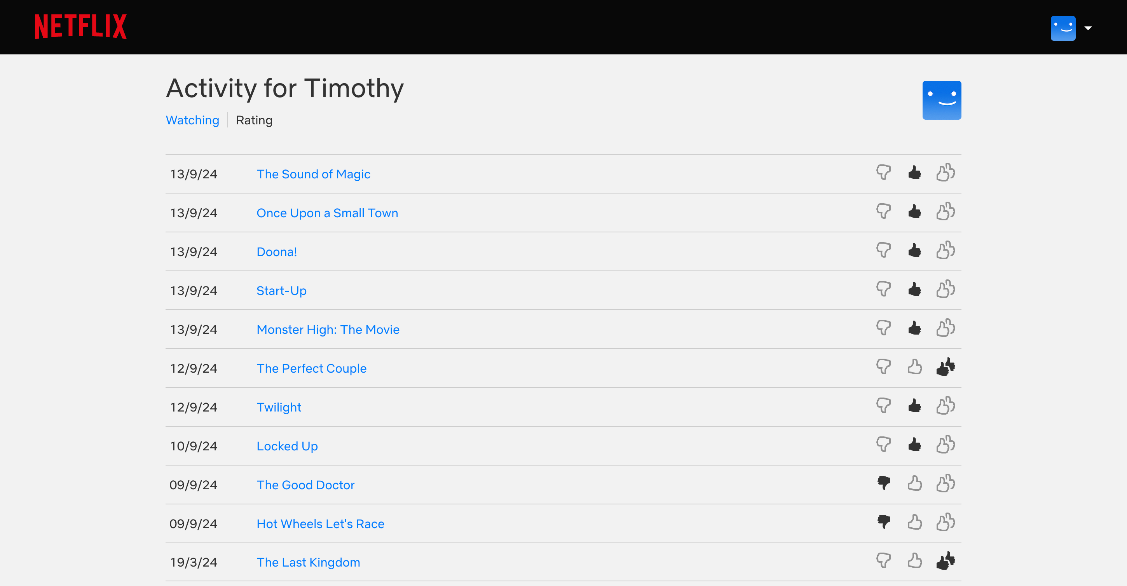
Task: Click double thumbs up icon for The Sound of Magic
Action: (945, 174)
